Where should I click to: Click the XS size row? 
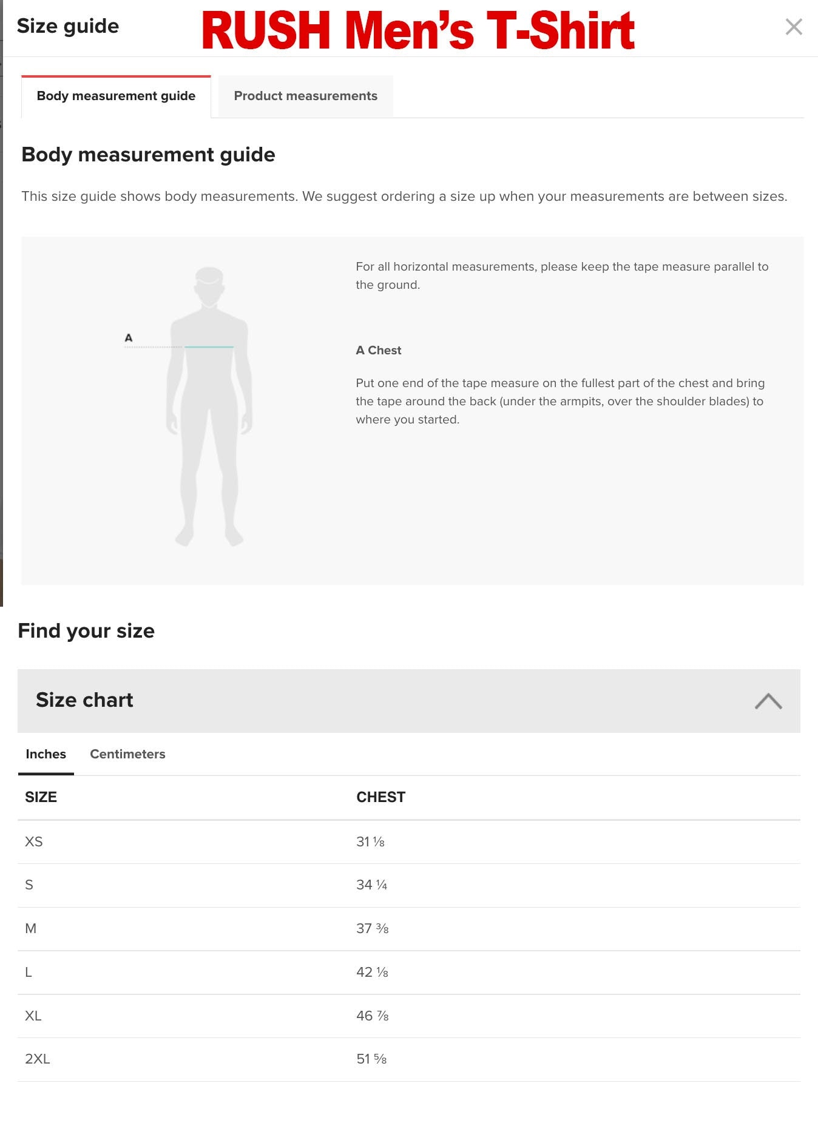pos(408,841)
